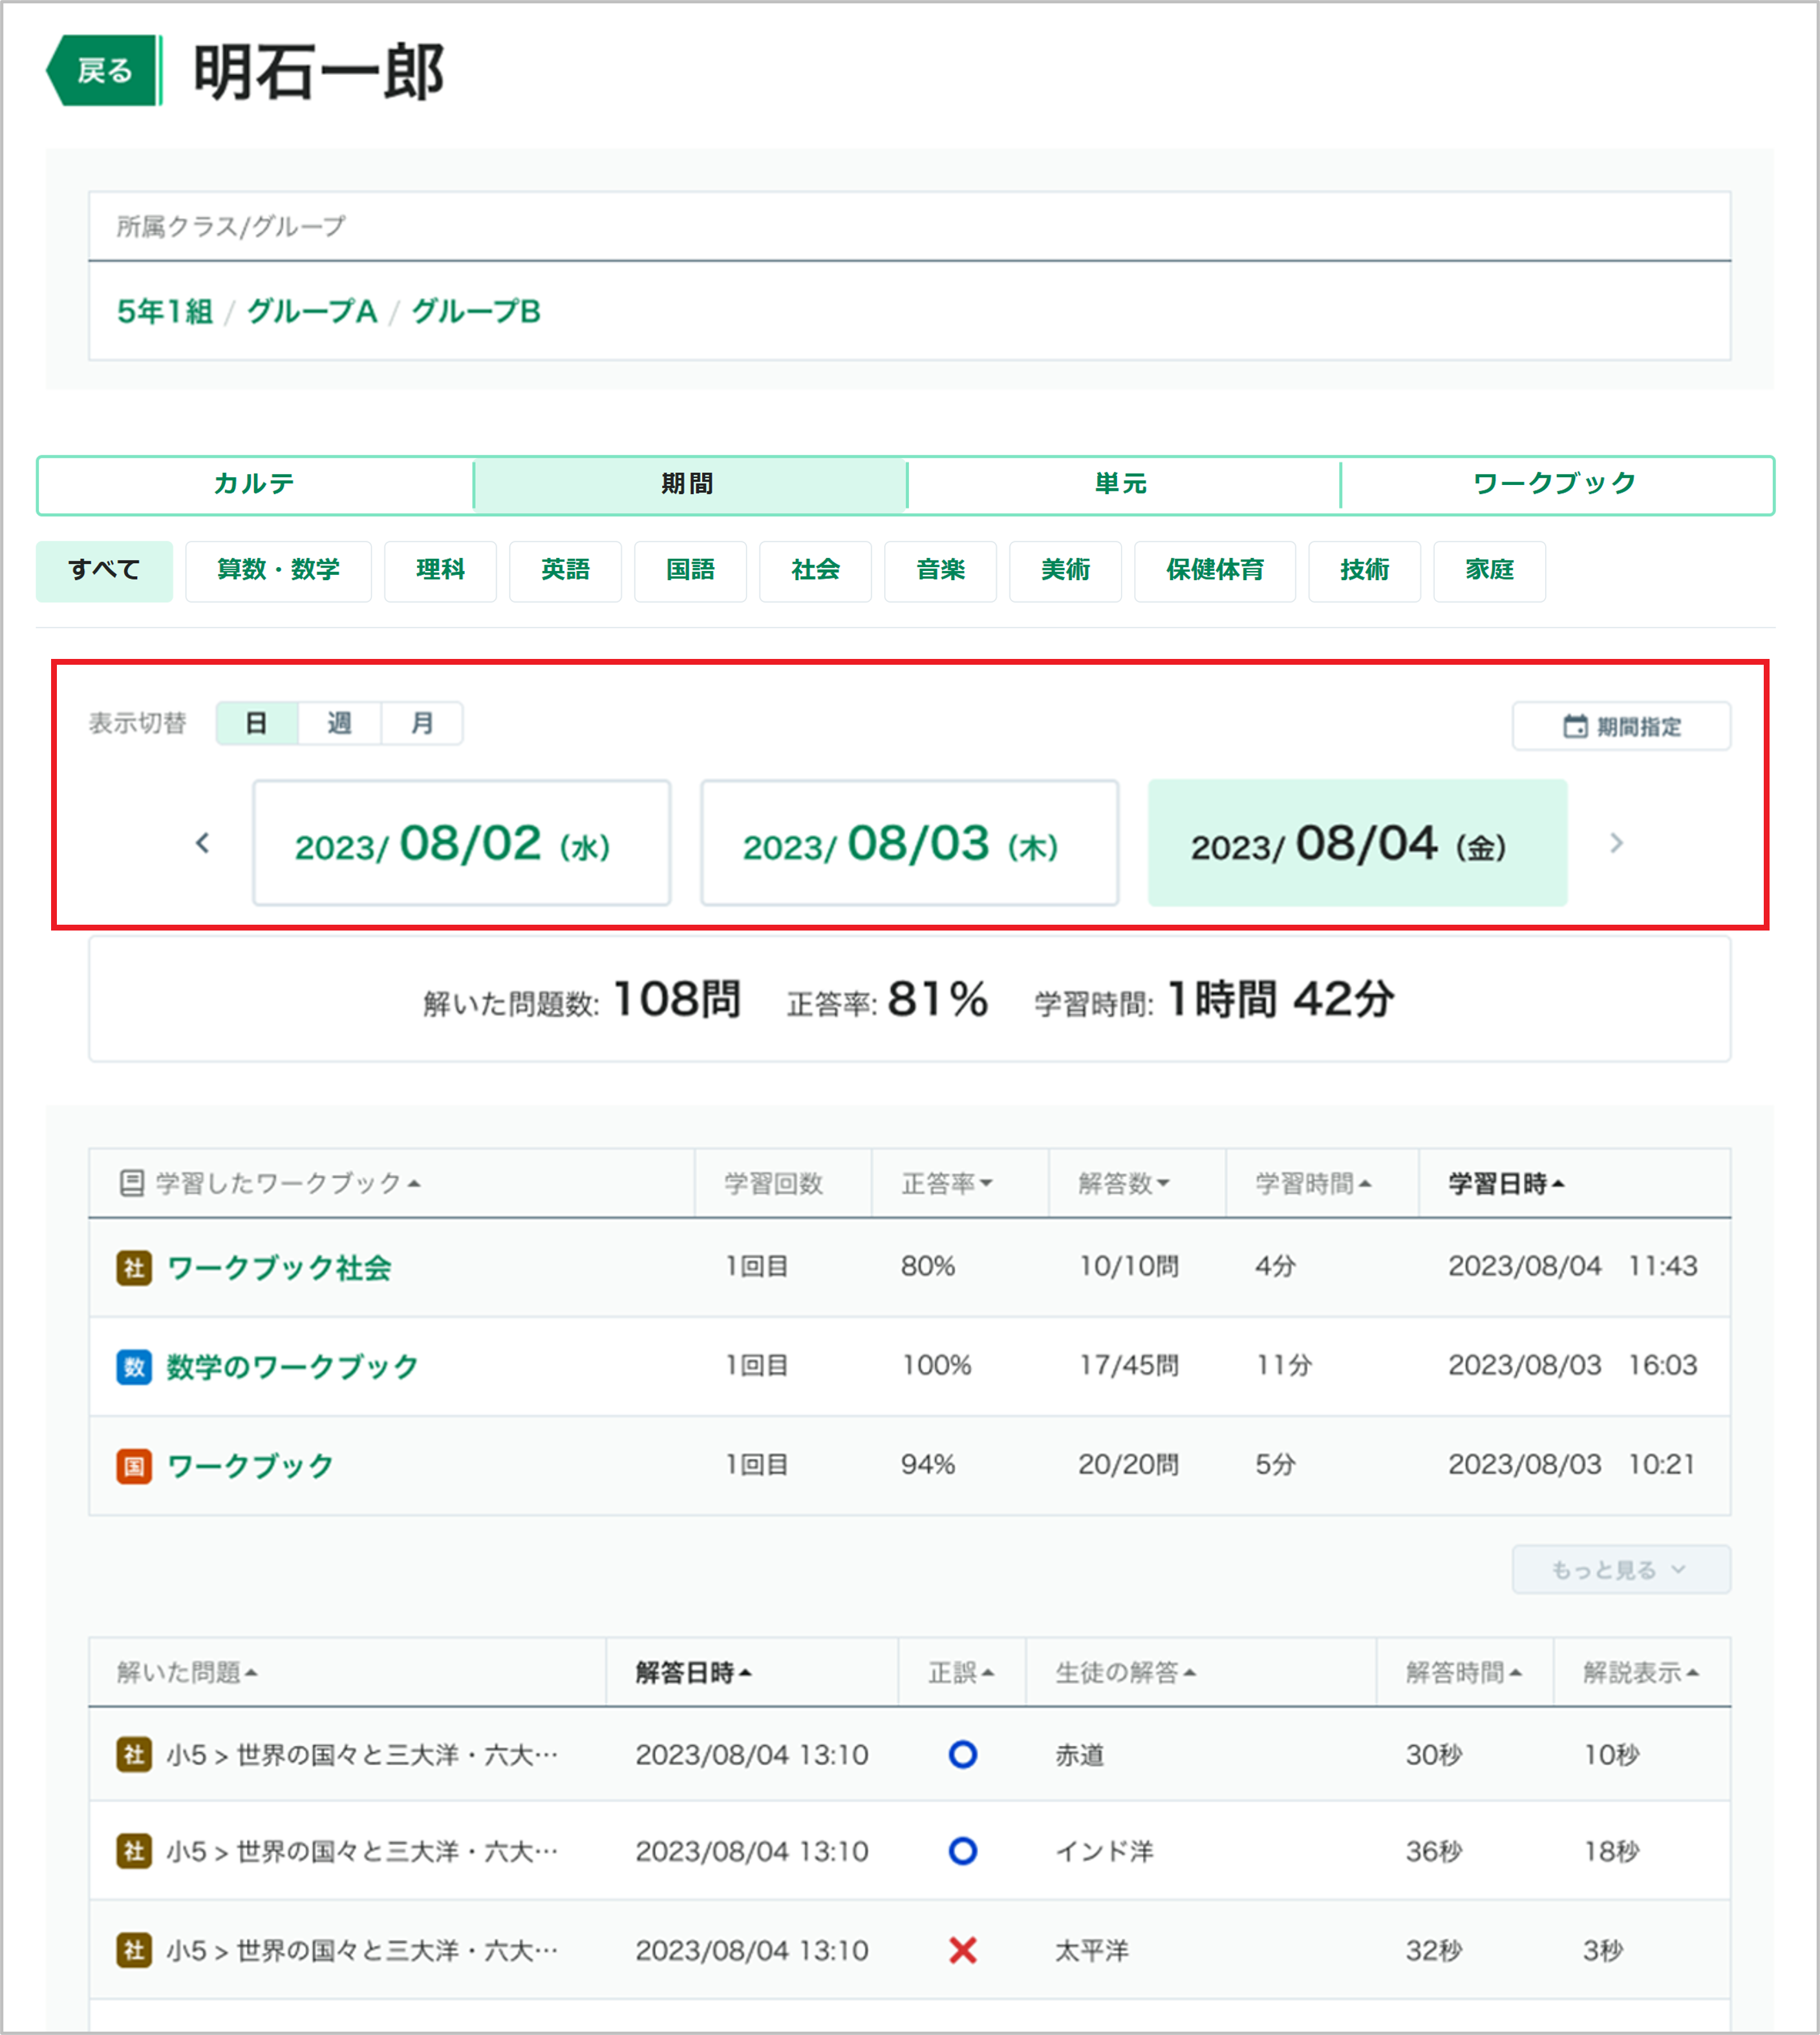Switch display to 月 view
The height and width of the screenshot is (2035, 1820).
pos(422,723)
